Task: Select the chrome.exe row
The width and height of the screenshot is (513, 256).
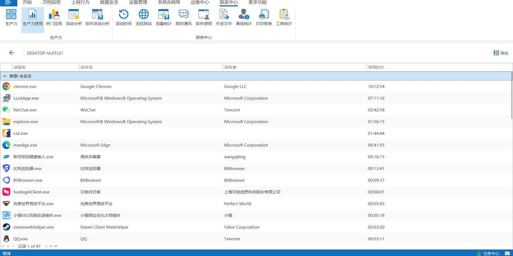Action: (x=25, y=86)
